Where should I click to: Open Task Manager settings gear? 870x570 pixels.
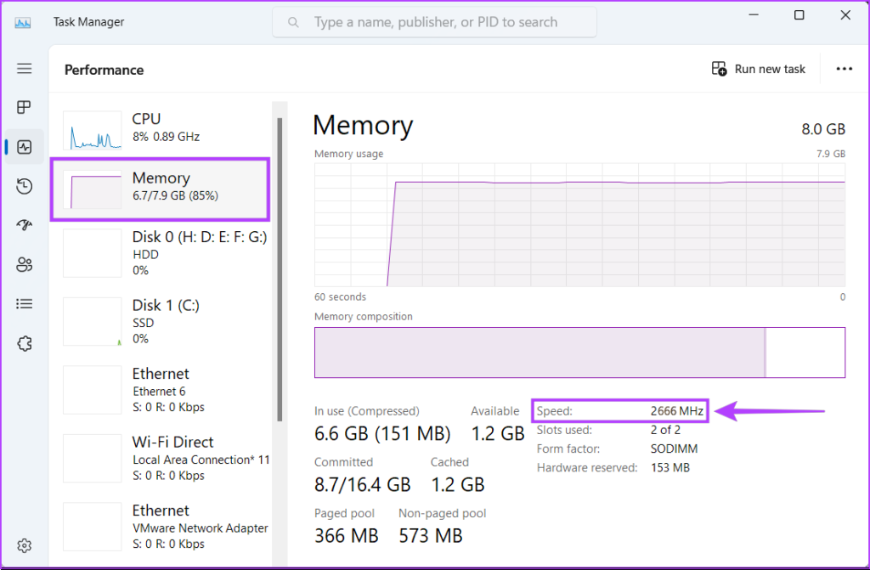[x=24, y=545]
